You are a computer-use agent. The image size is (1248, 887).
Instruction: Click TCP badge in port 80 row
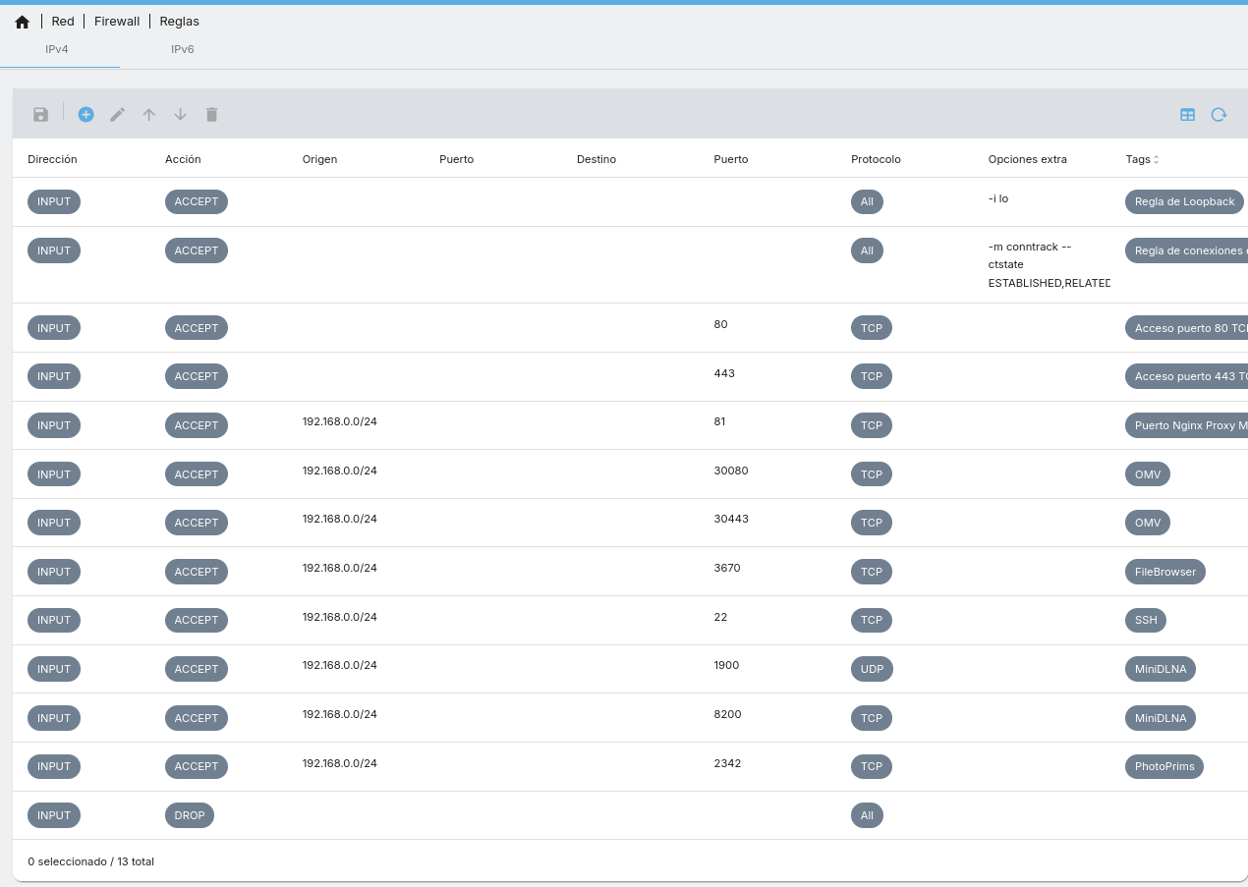pyautogui.click(x=872, y=328)
